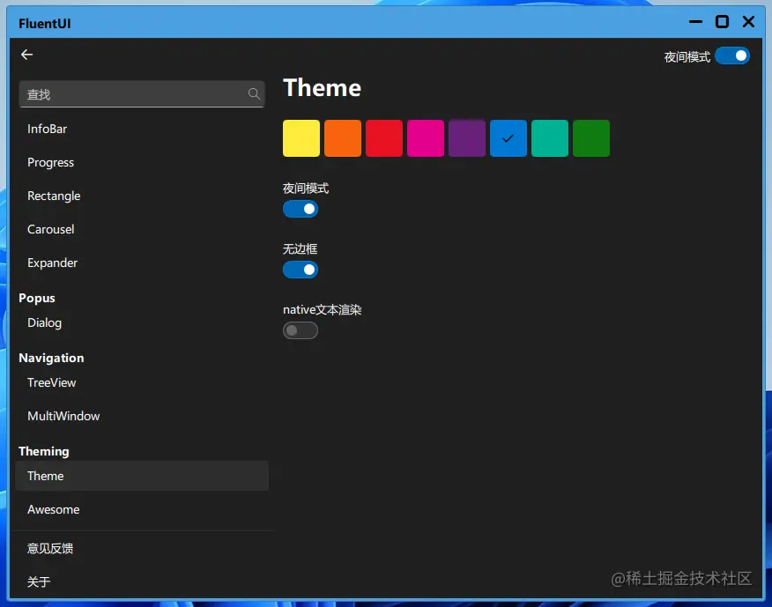The width and height of the screenshot is (772, 607).
Task: Open the Awesome page under Theming
Action: 54,509
